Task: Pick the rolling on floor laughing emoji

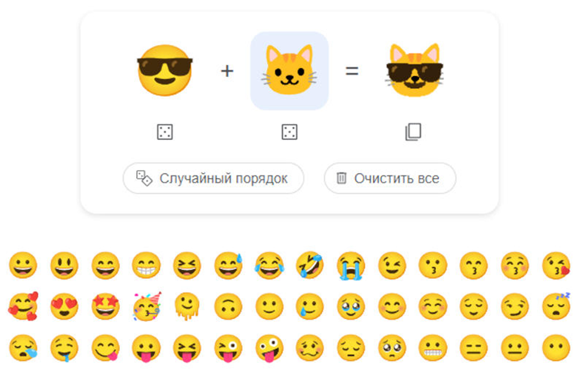Action: coord(310,266)
